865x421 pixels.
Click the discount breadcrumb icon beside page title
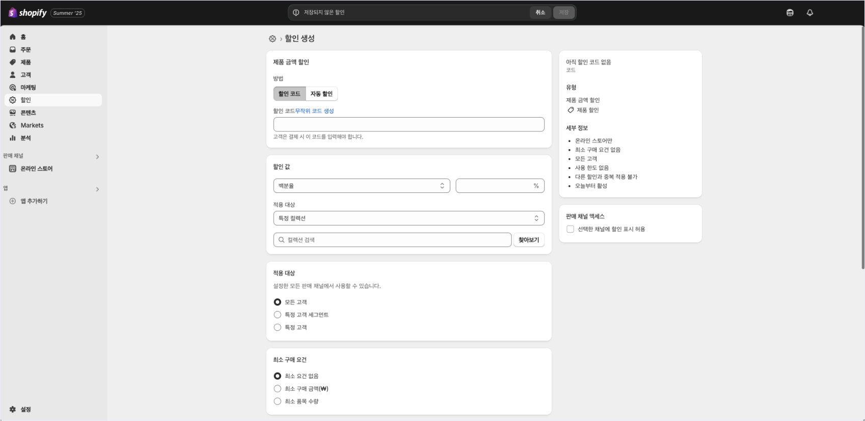(273, 39)
